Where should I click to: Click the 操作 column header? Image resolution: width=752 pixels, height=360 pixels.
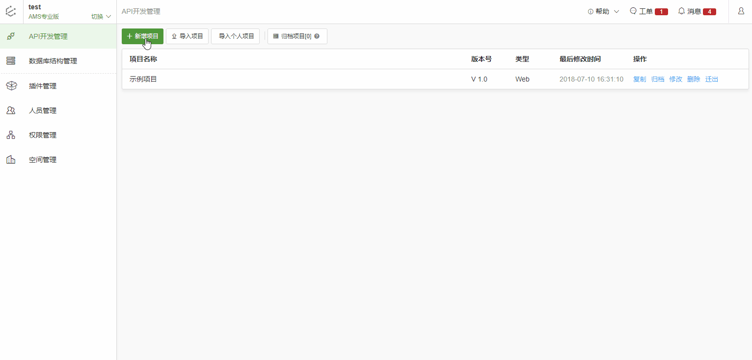point(640,59)
